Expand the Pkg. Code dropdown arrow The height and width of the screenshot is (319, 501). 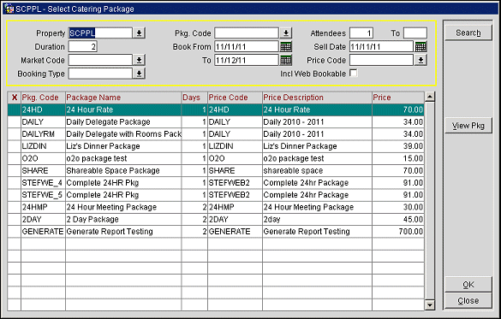[x=286, y=32]
